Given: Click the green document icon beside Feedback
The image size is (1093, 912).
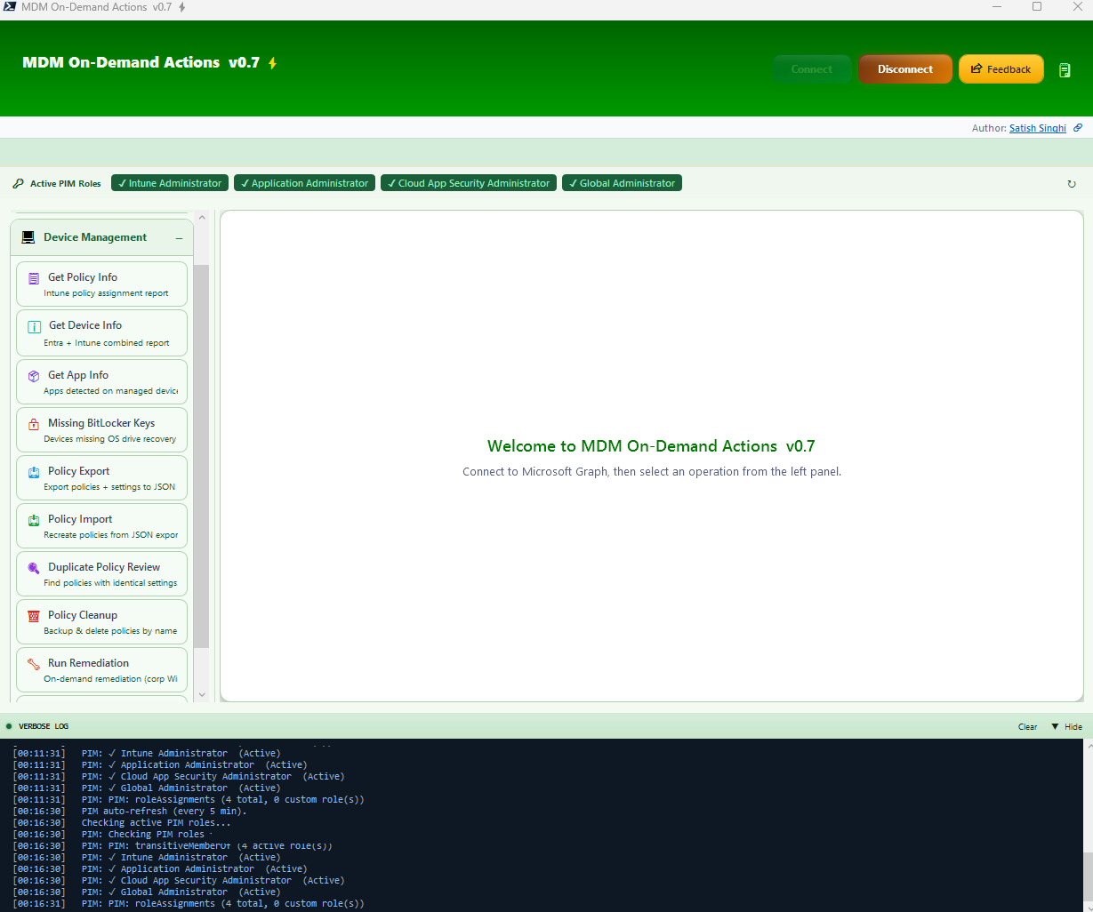Looking at the screenshot, I should (1065, 70).
